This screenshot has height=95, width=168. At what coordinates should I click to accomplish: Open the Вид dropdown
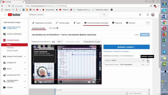tap(60, 42)
